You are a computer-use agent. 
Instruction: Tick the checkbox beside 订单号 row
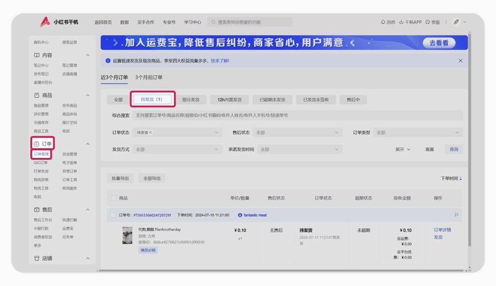point(114,215)
